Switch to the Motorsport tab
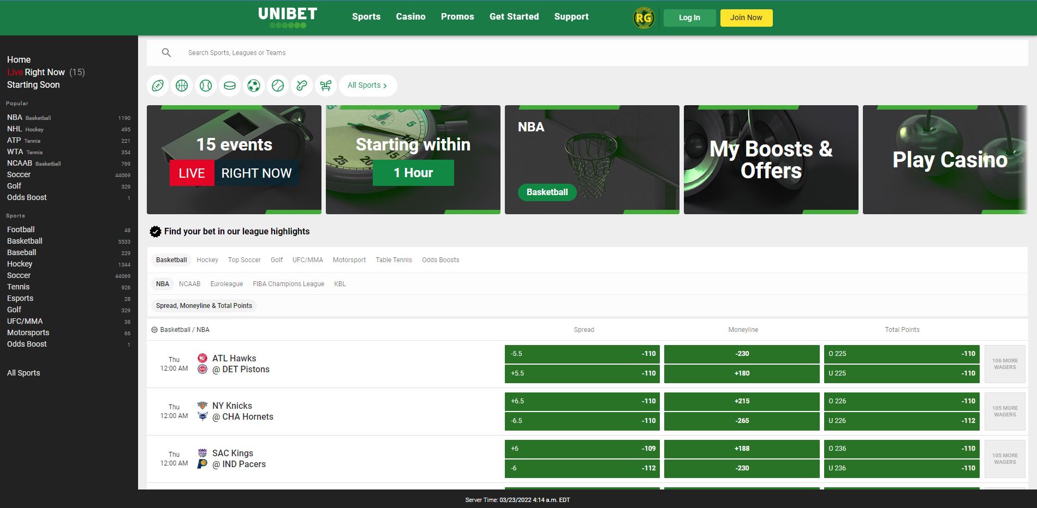Screen dimensions: 1037x508 click(x=349, y=260)
